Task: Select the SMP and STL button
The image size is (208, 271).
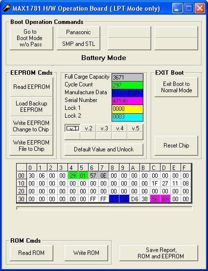Action: pyautogui.click(x=78, y=44)
